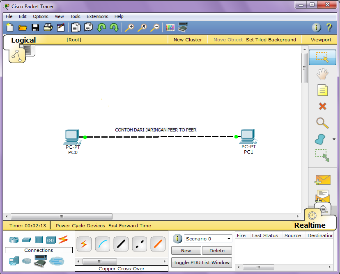Activate the Place Note tool
Screen dimensions: 340x274
322,90
